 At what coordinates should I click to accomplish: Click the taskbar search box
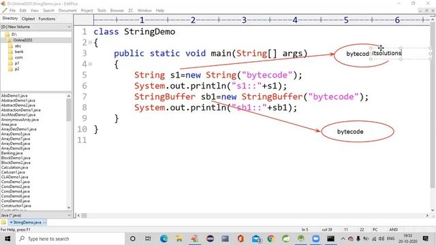[70, 239]
